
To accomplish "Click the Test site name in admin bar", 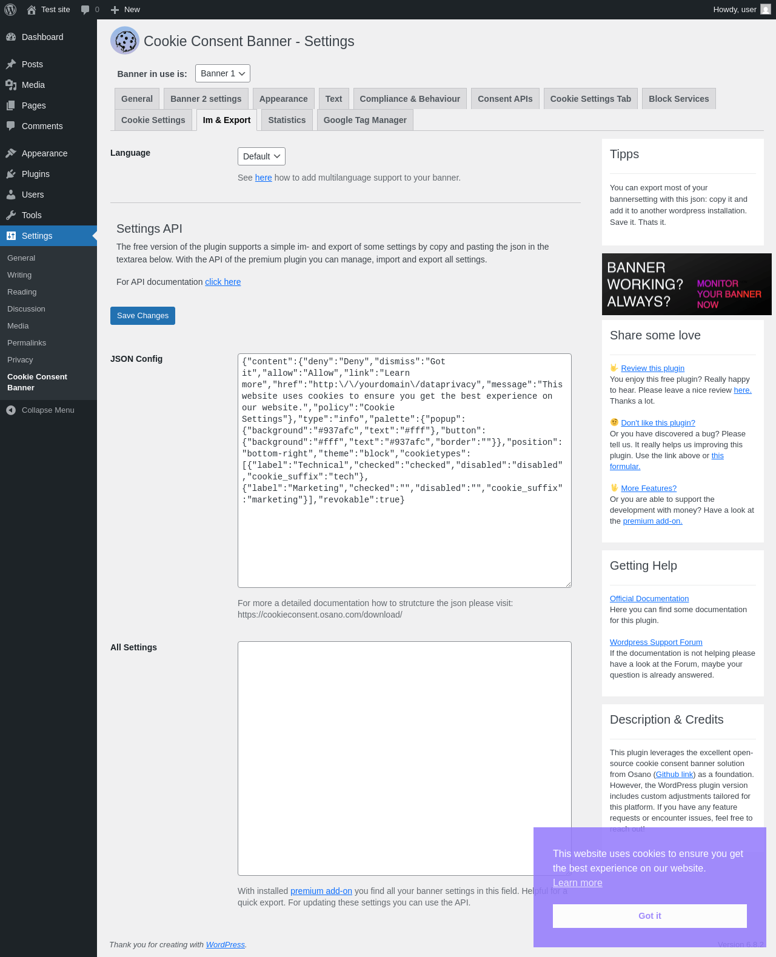I will (x=55, y=10).
